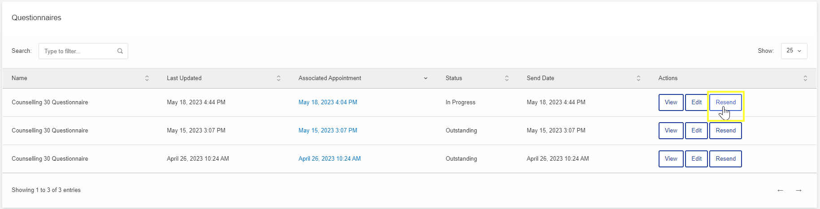Open the Show 25 entries dropdown
The image size is (820, 209).
click(x=794, y=51)
